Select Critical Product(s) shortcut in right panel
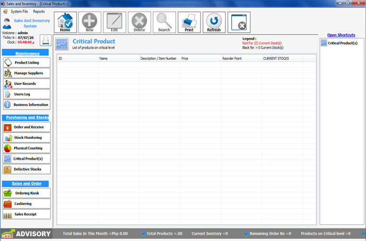 point(339,43)
